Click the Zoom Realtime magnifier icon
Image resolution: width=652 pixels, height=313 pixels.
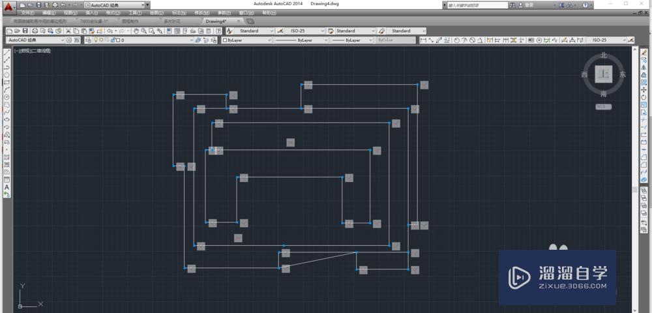[143, 31]
